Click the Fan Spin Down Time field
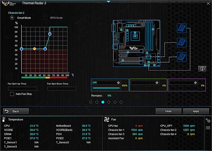Viewport: 212px width, 151px height. pyautogui.click(x=62, y=89)
